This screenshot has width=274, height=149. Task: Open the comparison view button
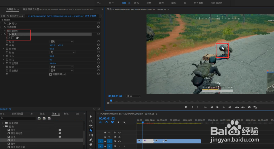point(255,107)
